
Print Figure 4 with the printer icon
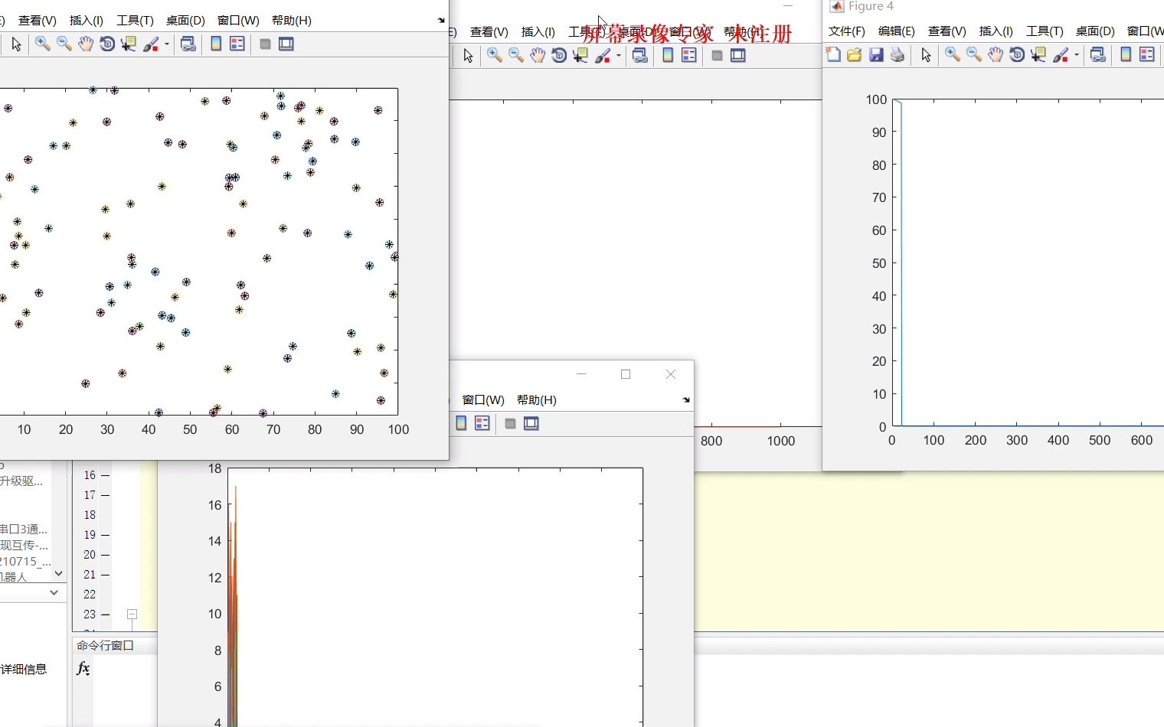click(898, 54)
